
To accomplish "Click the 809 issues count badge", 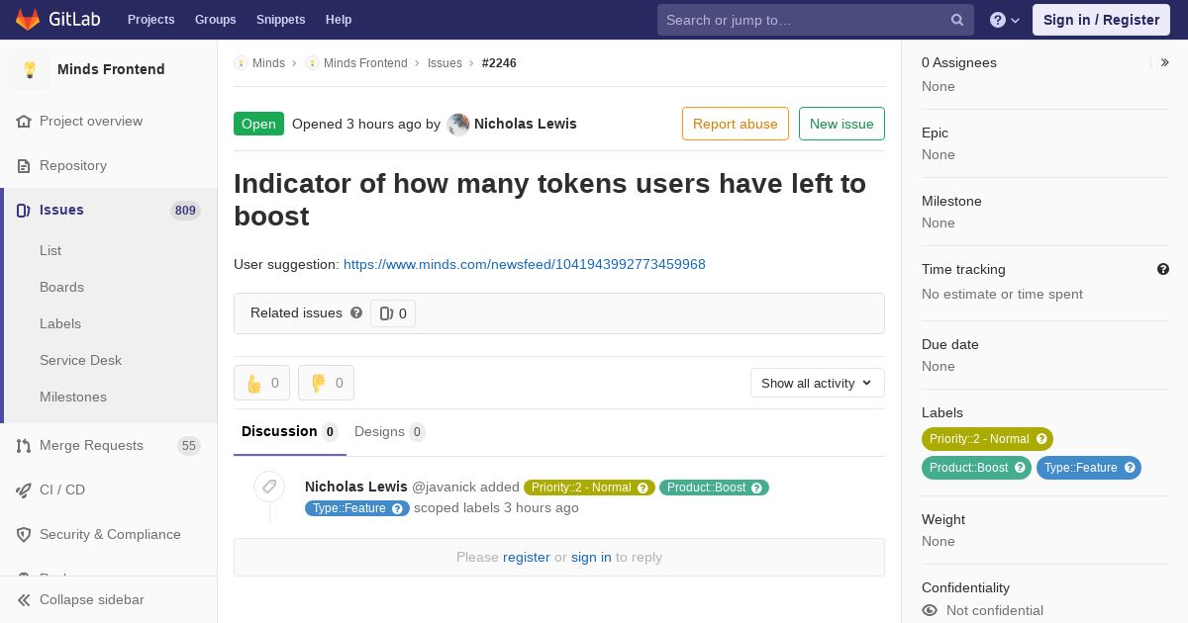I will 185,210.
